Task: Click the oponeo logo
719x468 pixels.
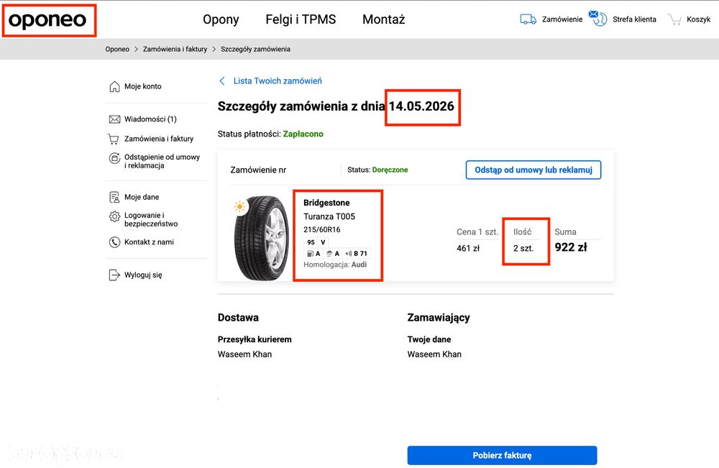Action: [47, 19]
